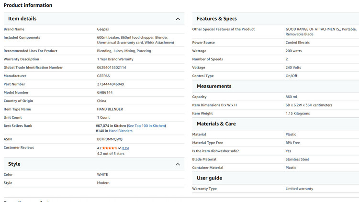Image resolution: width=359 pixels, height=202 pixels.
Task: Select the item type HAND BLENDER
Action: 110,109
